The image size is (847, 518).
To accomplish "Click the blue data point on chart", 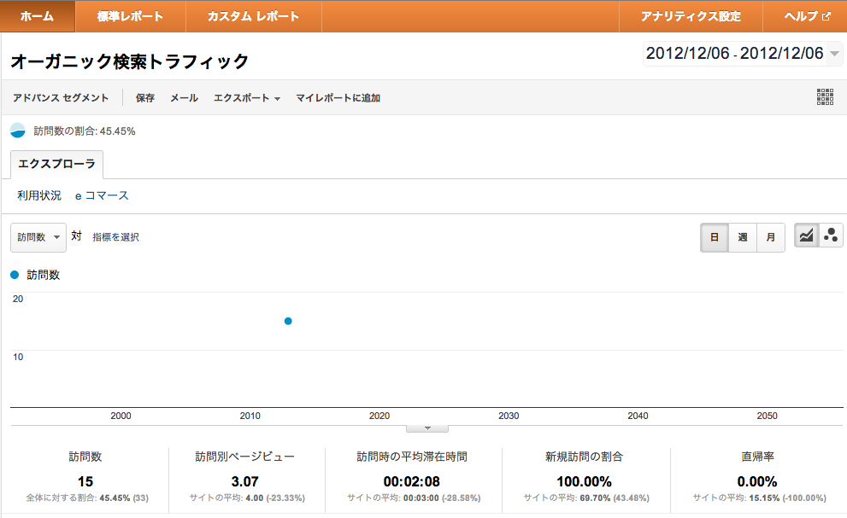I will click(288, 321).
